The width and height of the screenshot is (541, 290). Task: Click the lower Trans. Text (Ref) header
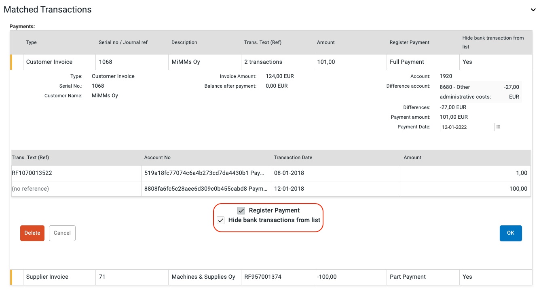30,158
